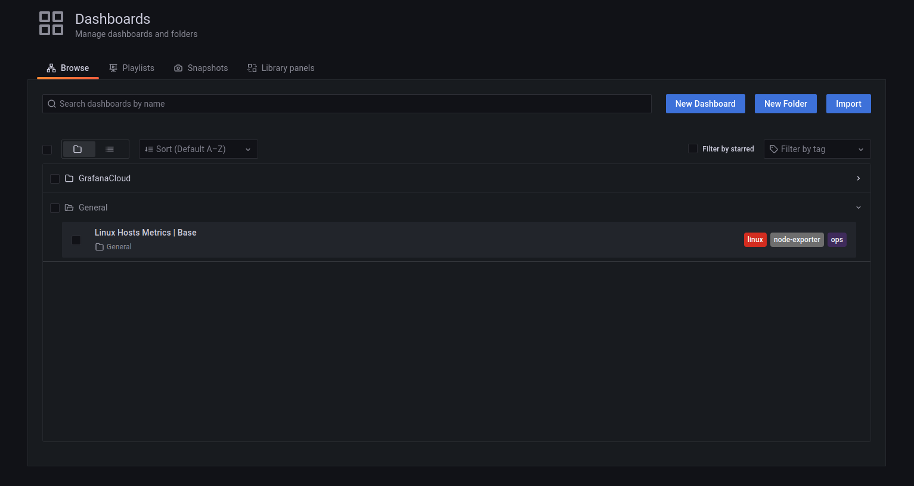Viewport: 914px width, 486px height.
Task: Open the Sort (Default A–Z) dropdown
Action: click(x=199, y=149)
